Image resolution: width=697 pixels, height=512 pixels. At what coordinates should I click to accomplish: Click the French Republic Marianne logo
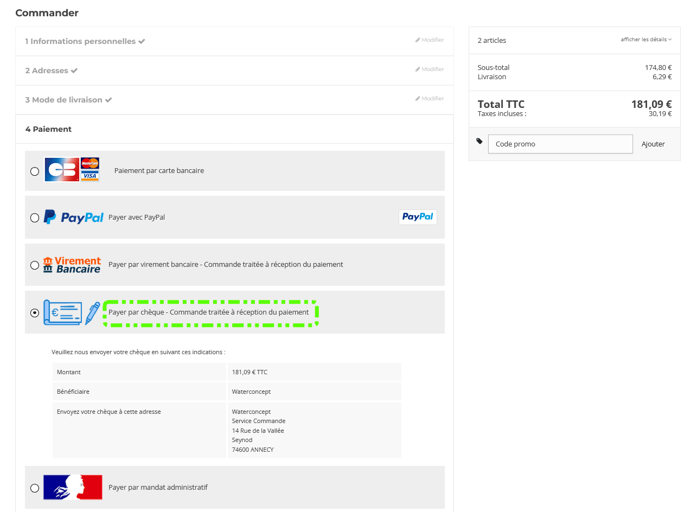coord(73,487)
